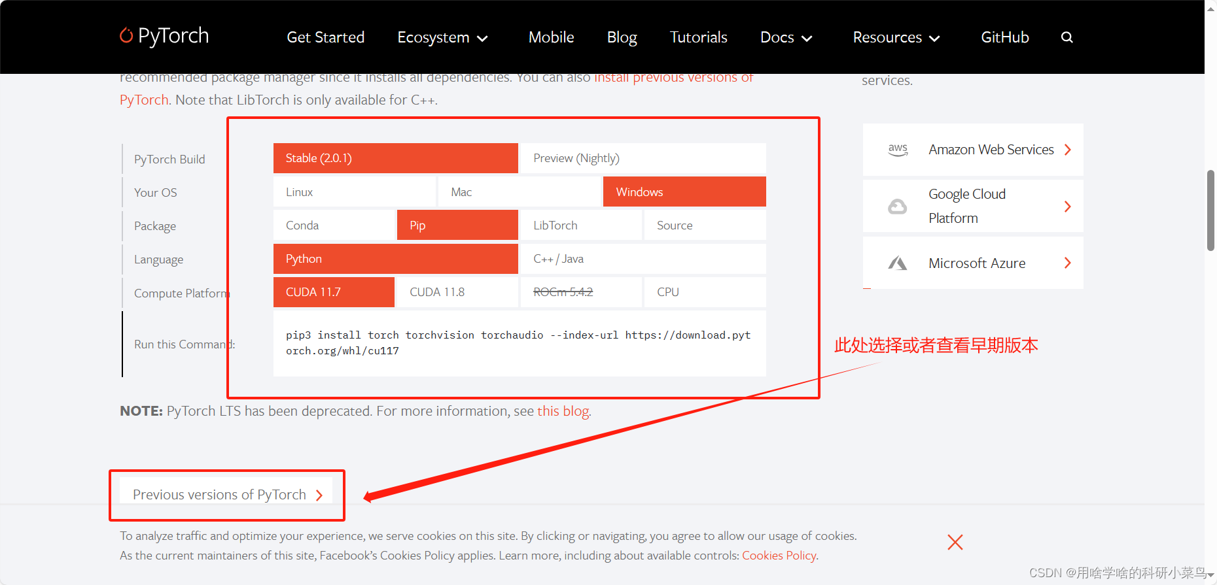Click the Your OS row label

pos(156,193)
